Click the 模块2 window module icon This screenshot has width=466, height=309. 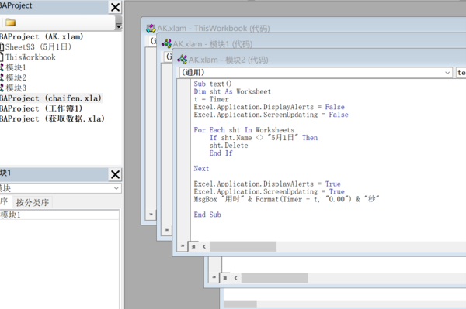pyautogui.click(x=182, y=60)
